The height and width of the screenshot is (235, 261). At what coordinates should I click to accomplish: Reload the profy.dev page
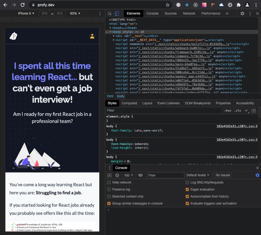coord(23,5)
